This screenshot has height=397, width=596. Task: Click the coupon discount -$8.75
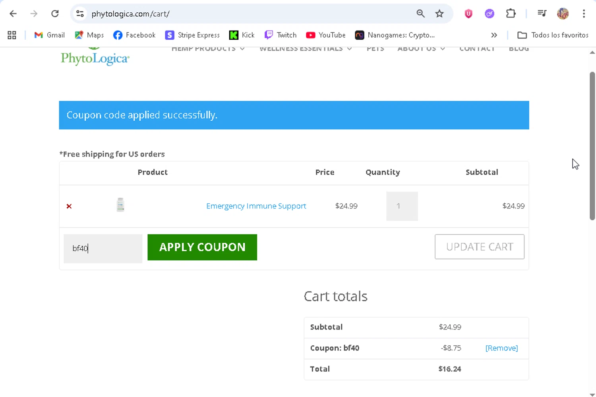[451, 348]
